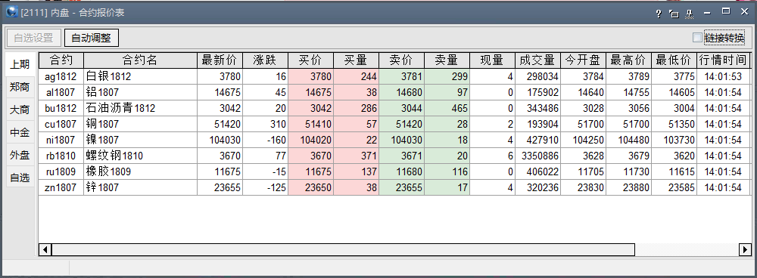Click the volume 3350886 cell

(x=537, y=156)
